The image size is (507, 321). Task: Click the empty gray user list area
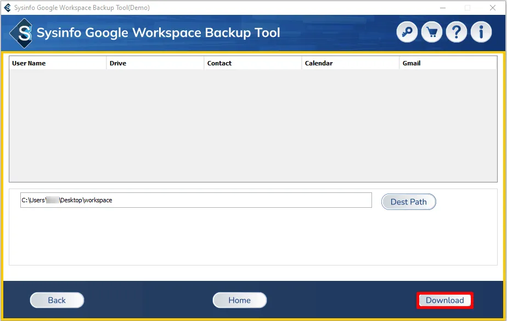253,126
